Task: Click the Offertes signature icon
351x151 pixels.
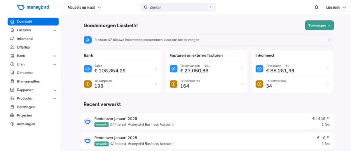Action: [x=12, y=47]
